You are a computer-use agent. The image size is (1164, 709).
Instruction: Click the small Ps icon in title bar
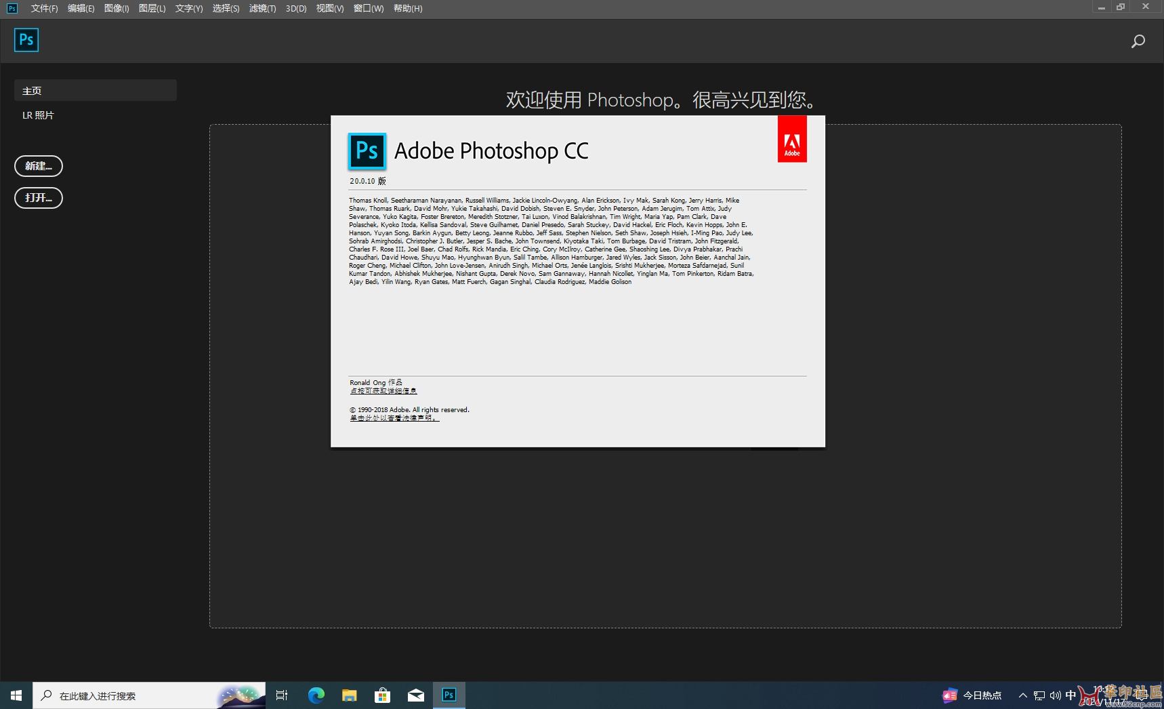(x=12, y=8)
